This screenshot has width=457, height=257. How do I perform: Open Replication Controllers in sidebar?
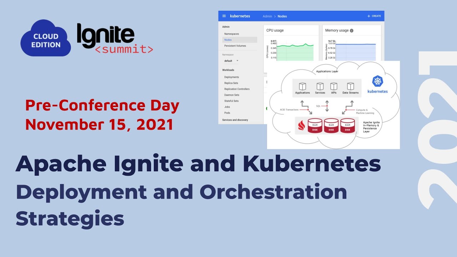click(x=237, y=89)
